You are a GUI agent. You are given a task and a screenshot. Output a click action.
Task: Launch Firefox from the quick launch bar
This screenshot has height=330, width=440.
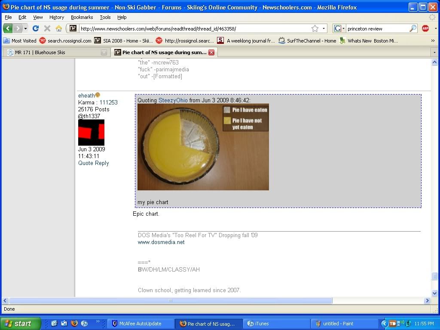click(74, 324)
